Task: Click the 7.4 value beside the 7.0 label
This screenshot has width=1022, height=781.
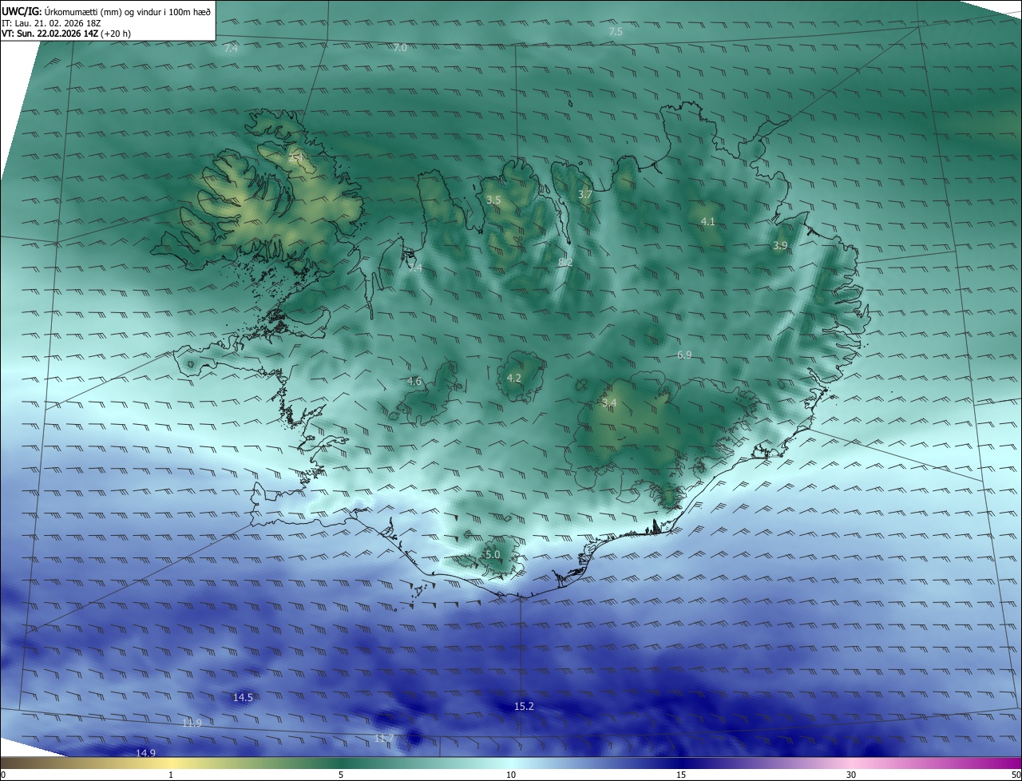Action: (231, 49)
